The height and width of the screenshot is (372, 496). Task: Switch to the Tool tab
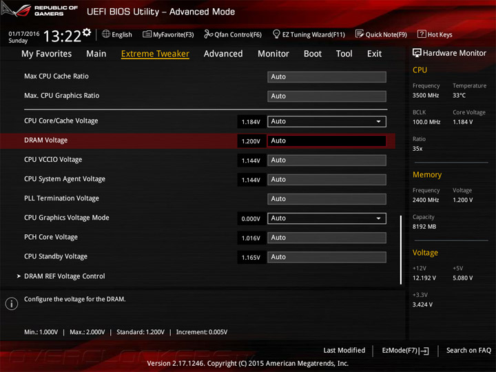[x=344, y=54]
